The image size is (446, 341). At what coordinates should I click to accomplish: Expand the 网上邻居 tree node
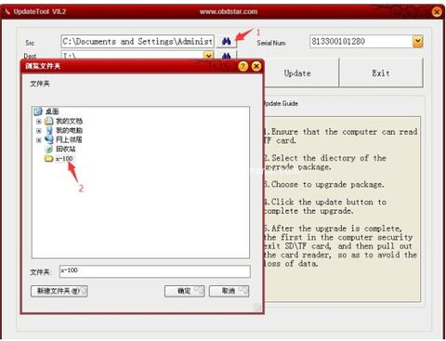[39, 139]
